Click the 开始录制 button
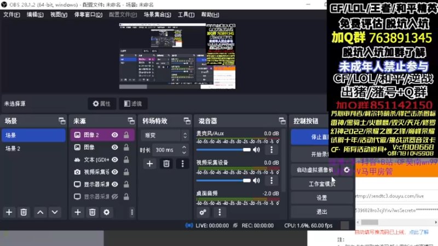The width and height of the screenshot is (438, 246). (x=309, y=154)
